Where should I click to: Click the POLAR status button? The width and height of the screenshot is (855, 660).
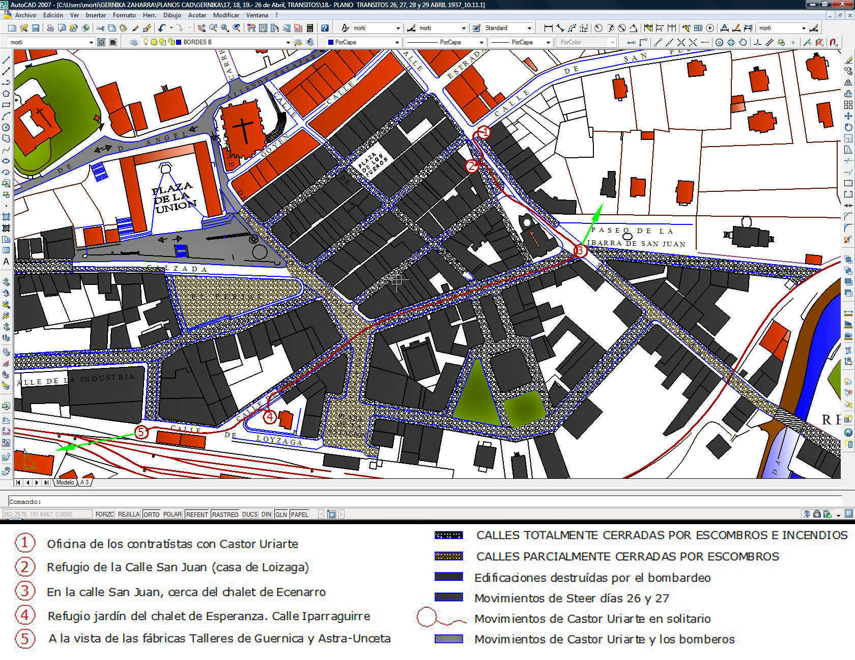[x=172, y=514]
